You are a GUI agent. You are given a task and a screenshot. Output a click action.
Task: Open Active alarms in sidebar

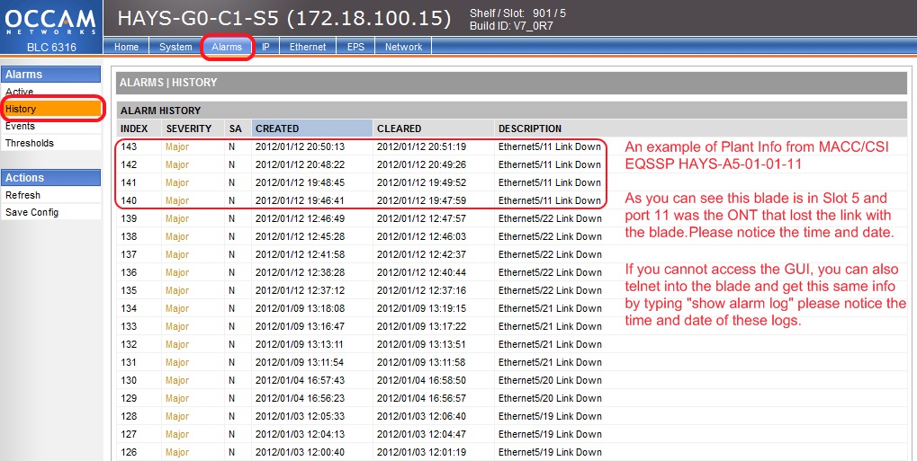tap(20, 92)
